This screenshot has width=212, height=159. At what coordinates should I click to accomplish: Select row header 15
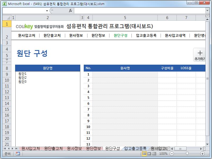(7, 109)
